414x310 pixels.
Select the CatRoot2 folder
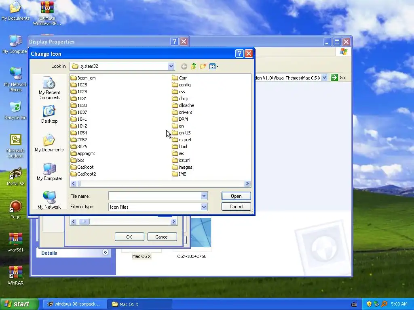pos(83,174)
